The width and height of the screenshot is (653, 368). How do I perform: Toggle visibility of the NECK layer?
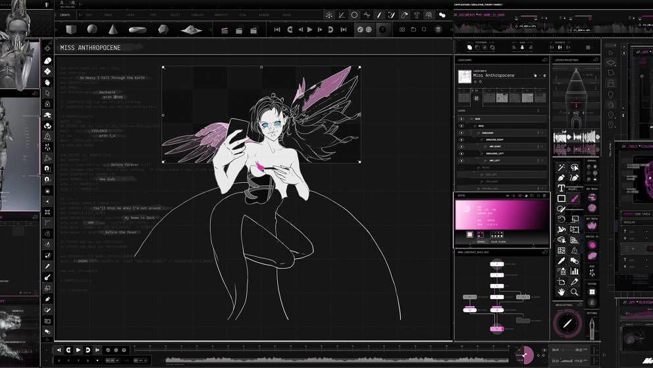click(461, 126)
